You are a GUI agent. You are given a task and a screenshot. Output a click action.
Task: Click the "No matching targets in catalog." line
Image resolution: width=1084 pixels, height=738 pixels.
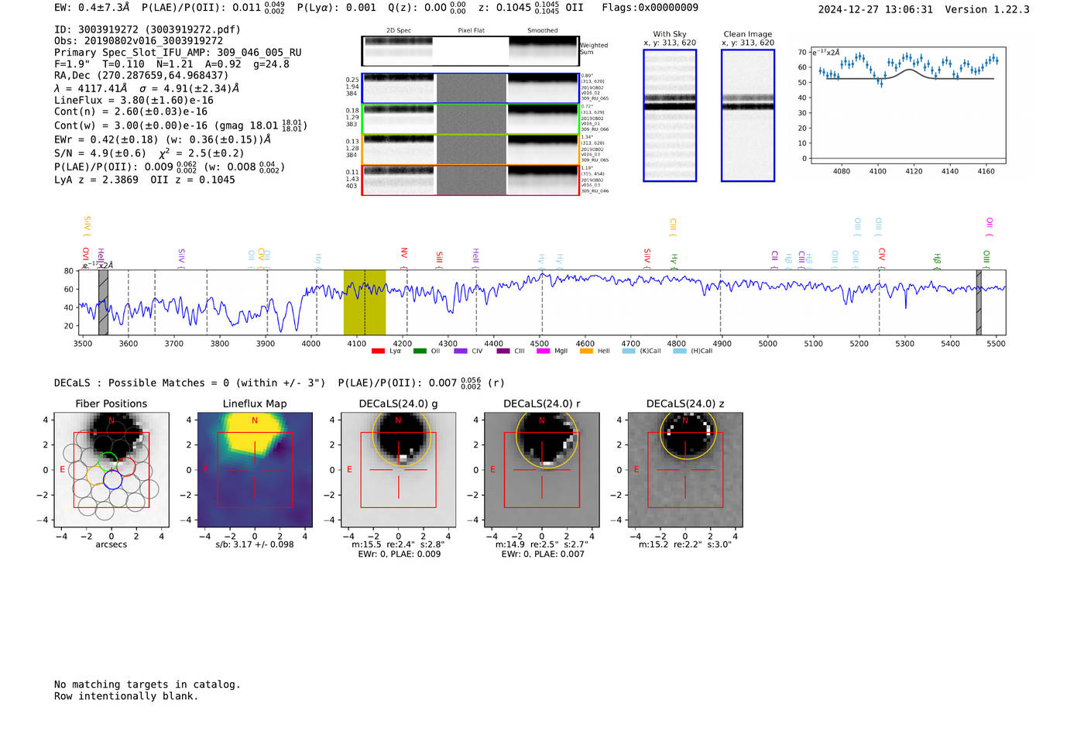[147, 685]
